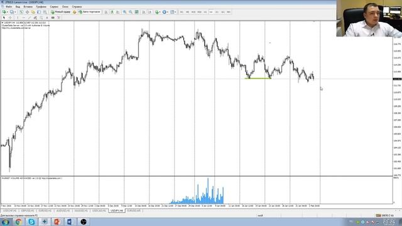Viewport: 402px width, 226px height.
Task: Open Chrome from the taskbar
Action: [x=18, y=222]
